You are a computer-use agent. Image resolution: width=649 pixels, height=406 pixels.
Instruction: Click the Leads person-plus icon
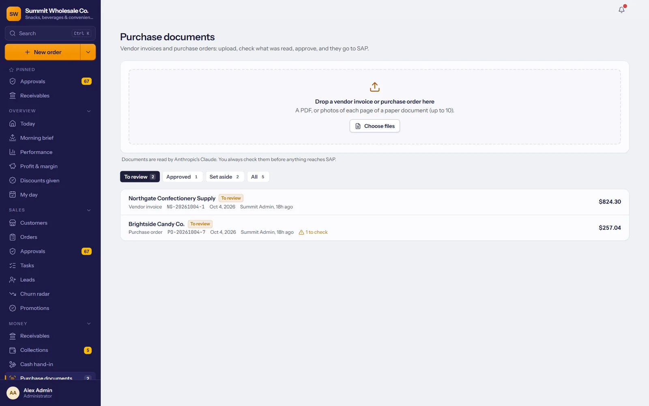(x=13, y=279)
